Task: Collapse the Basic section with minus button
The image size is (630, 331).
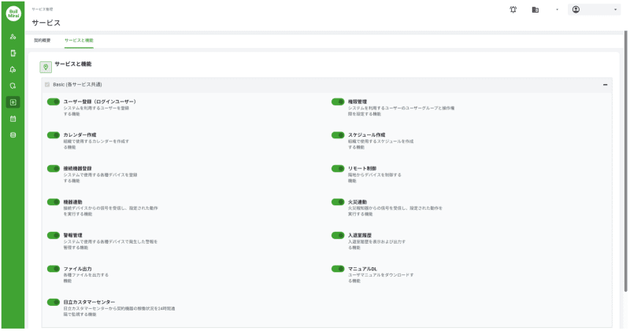Action: [605, 84]
